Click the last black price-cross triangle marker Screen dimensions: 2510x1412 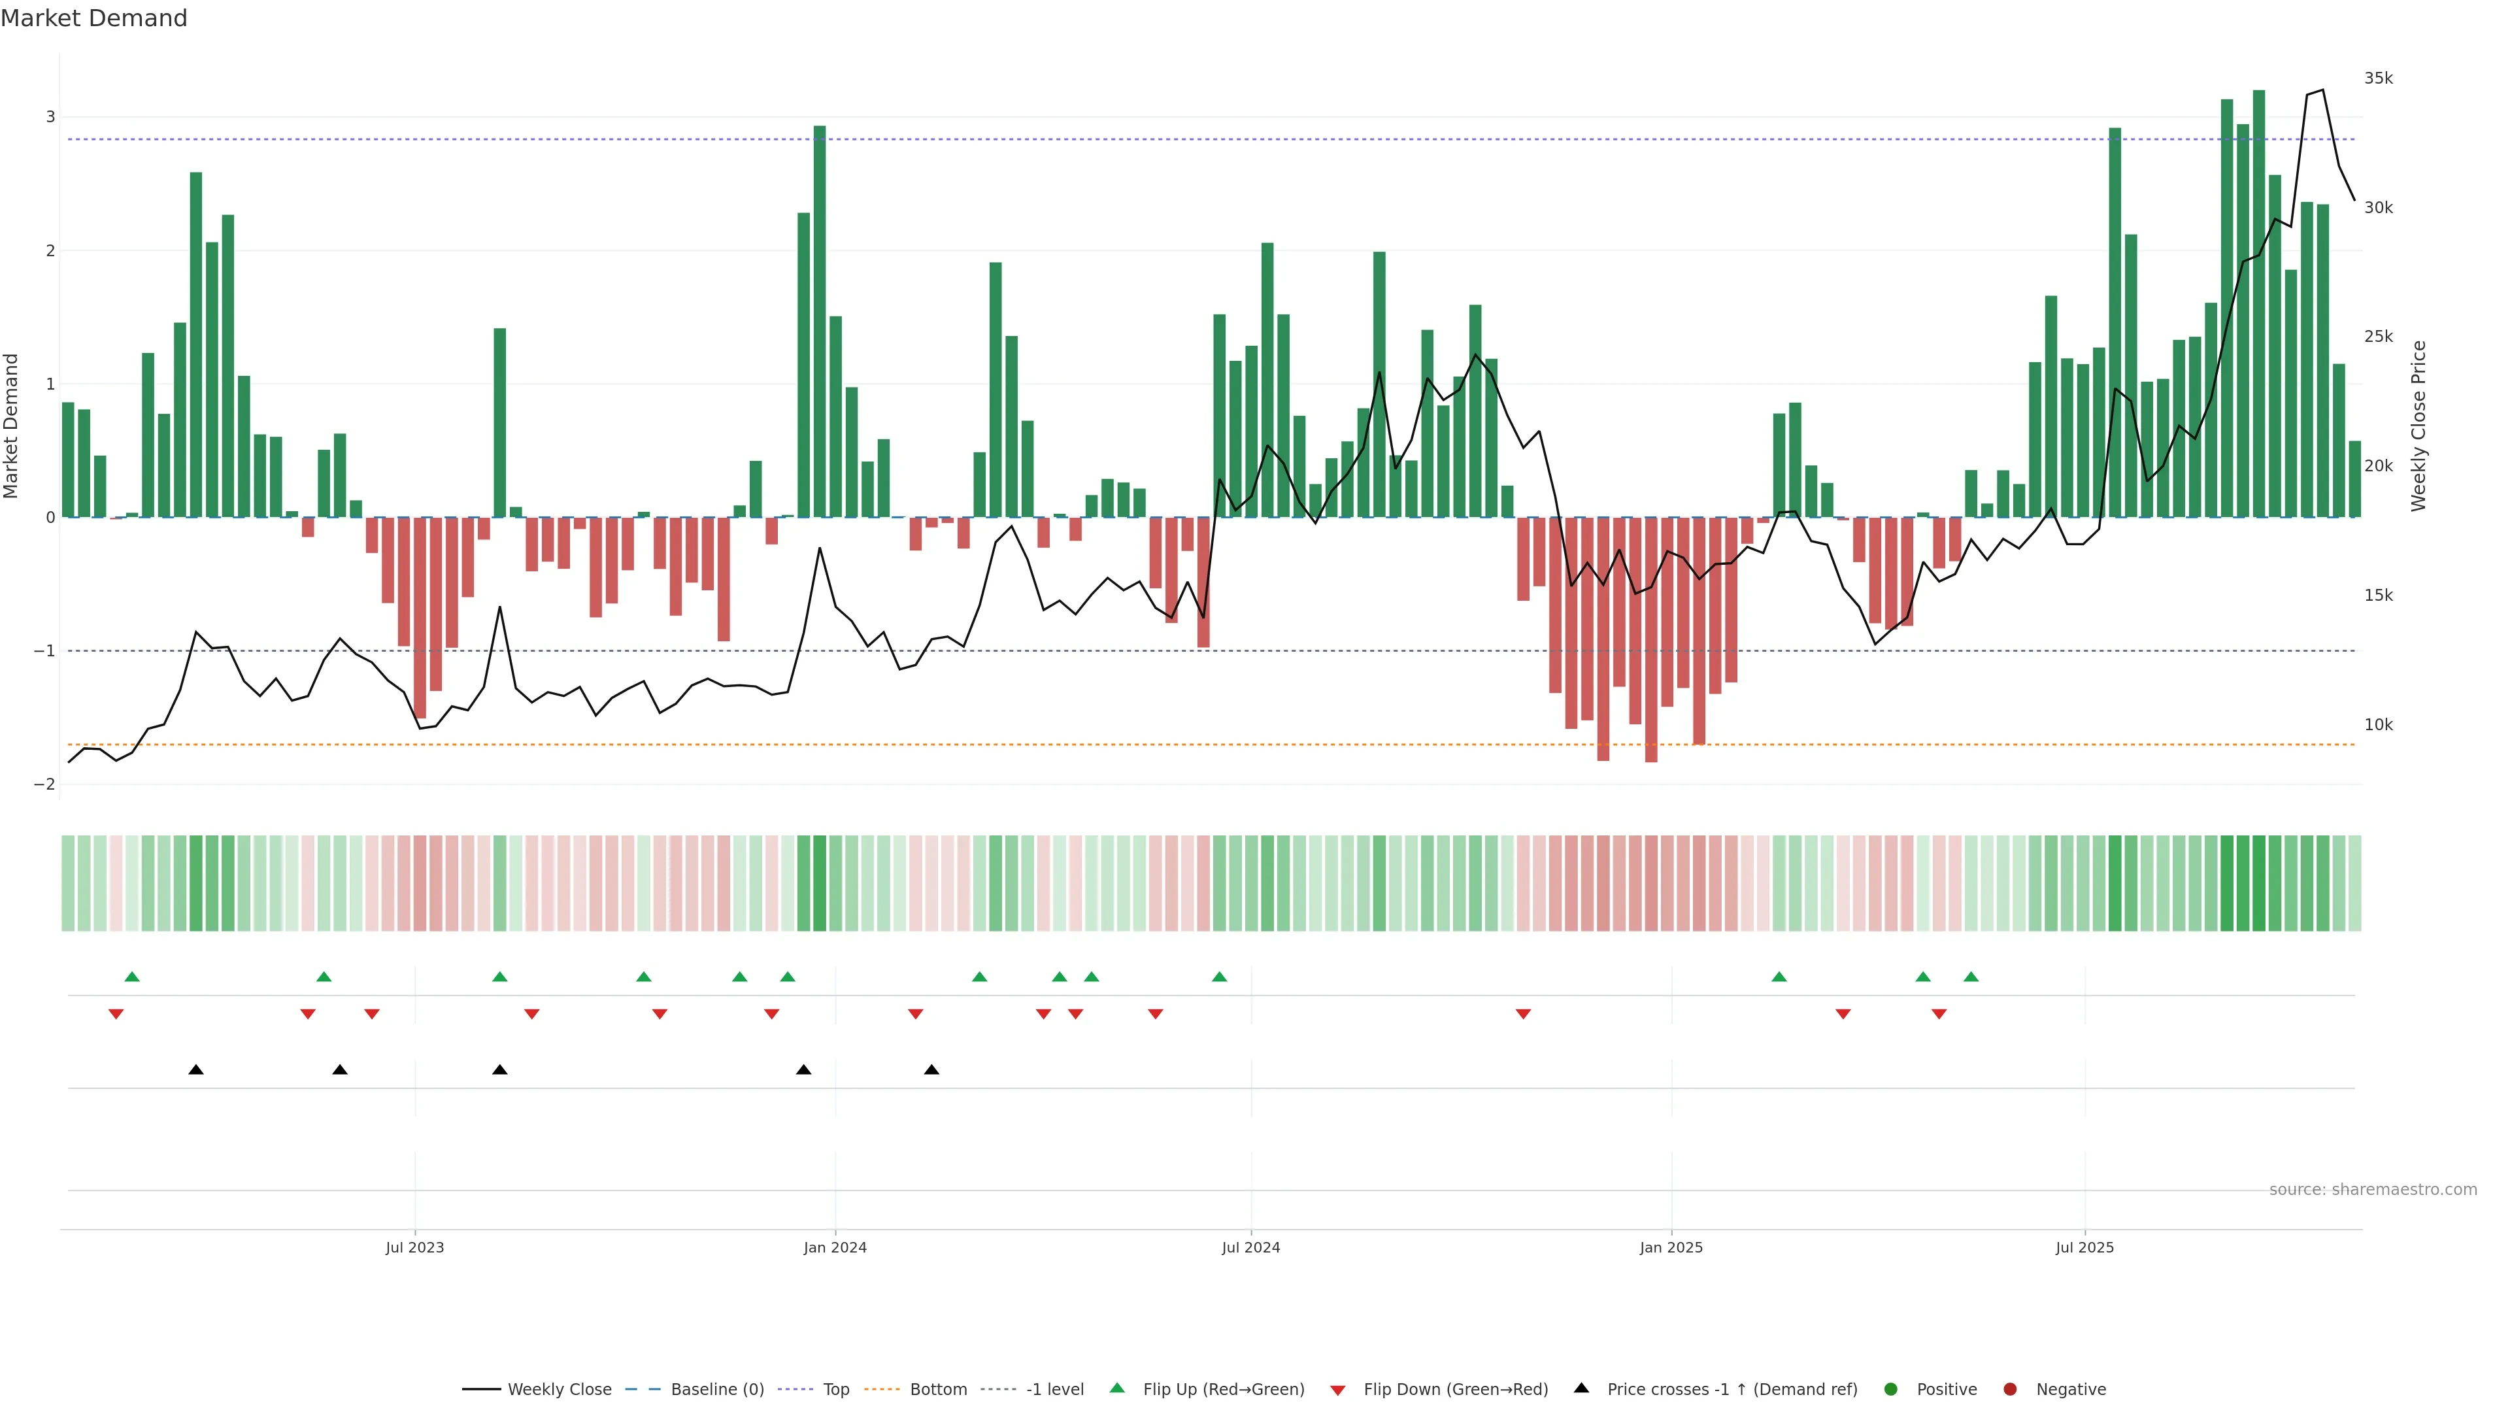pyautogui.click(x=931, y=1070)
